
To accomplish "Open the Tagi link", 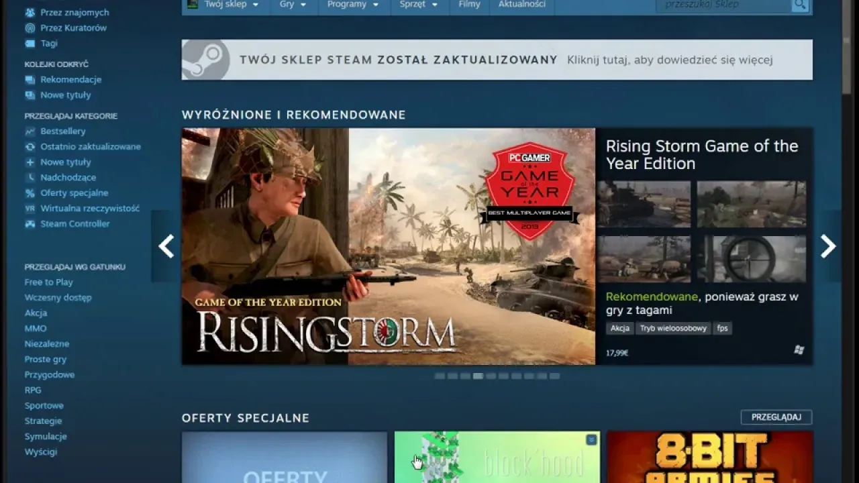I will pos(49,44).
